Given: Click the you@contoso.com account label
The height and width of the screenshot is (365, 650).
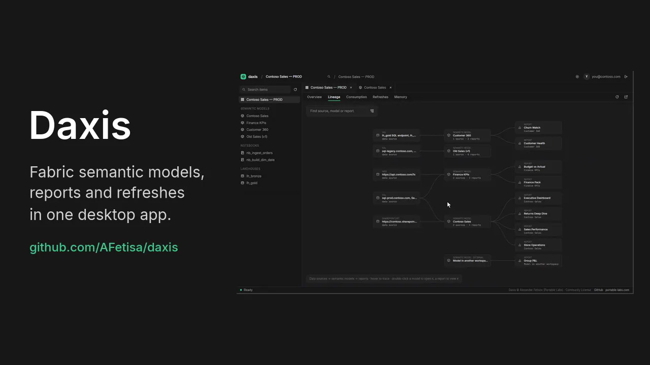Looking at the screenshot, I should 606,77.
